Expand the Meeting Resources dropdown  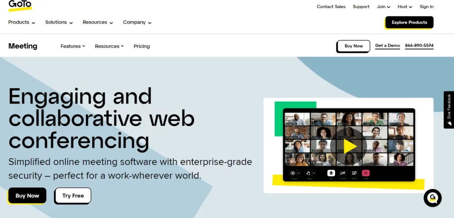[109, 46]
